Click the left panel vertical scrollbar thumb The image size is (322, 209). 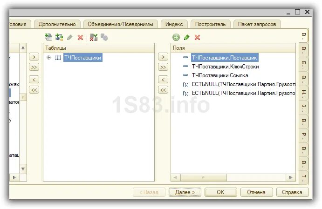click(x=23, y=97)
